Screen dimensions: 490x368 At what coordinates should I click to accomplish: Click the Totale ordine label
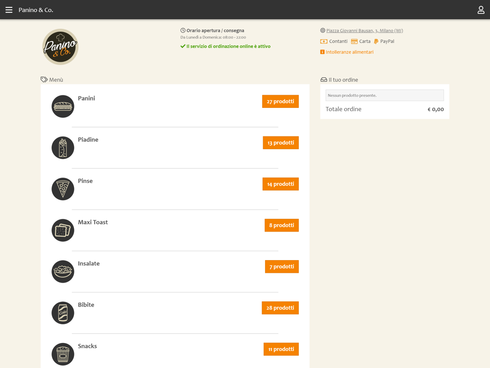pos(343,109)
